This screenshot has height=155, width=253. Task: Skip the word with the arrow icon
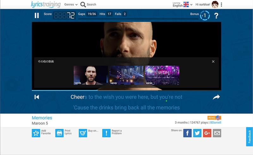pyautogui.click(x=216, y=97)
